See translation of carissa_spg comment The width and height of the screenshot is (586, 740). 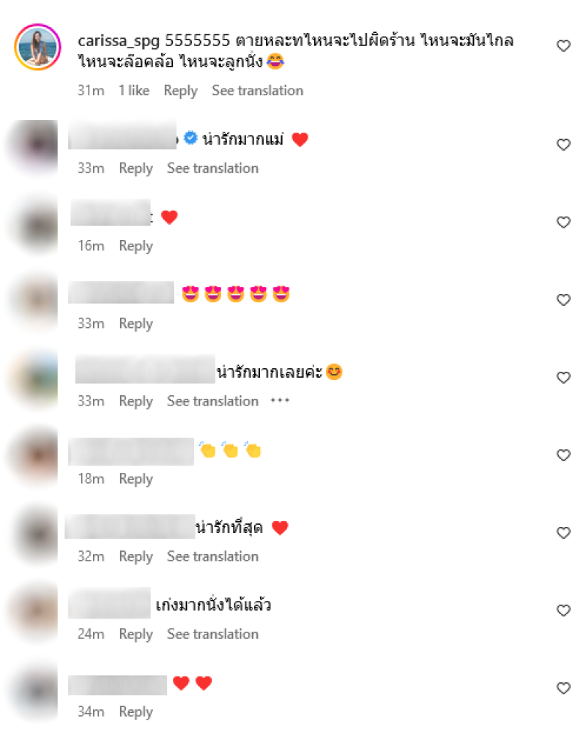[257, 90]
